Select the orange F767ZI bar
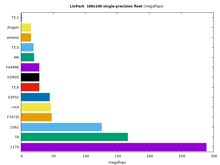This screenshot has height=165, width=220. [x=36, y=117]
